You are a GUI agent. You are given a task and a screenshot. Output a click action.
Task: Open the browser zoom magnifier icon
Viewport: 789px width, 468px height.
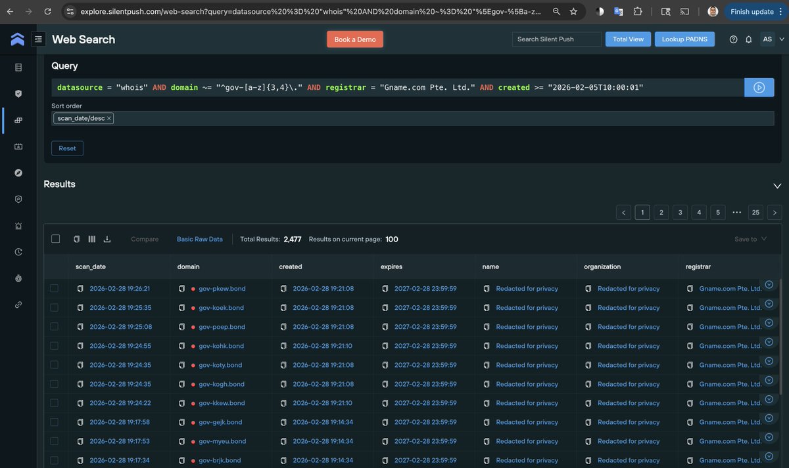(x=556, y=11)
